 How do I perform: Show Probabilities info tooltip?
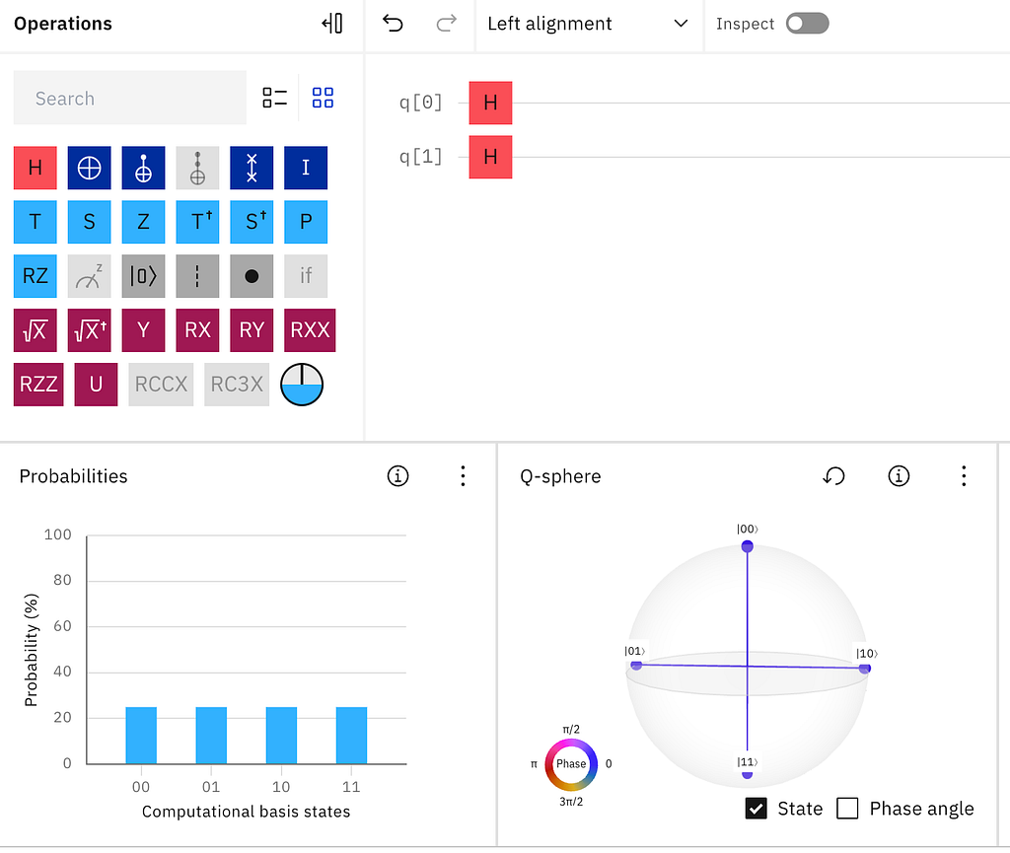pyautogui.click(x=398, y=476)
